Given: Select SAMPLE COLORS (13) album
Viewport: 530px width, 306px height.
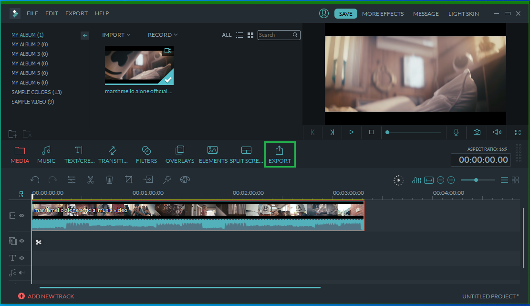Looking at the screenshot, I should click(x=37, y=92).
